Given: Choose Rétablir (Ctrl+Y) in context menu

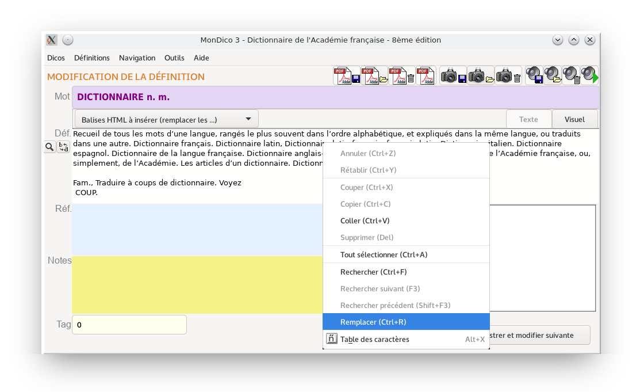Looking at the screenshot, I should click(x=406, y=170).
